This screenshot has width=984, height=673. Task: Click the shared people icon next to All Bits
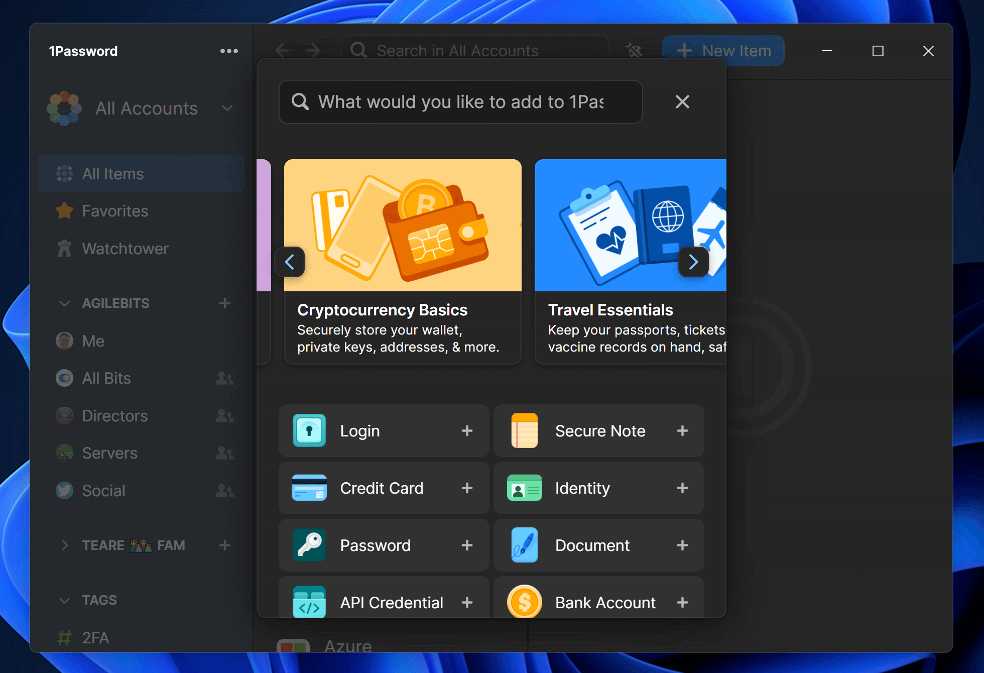pyautogui.click(x=224, y=378)
